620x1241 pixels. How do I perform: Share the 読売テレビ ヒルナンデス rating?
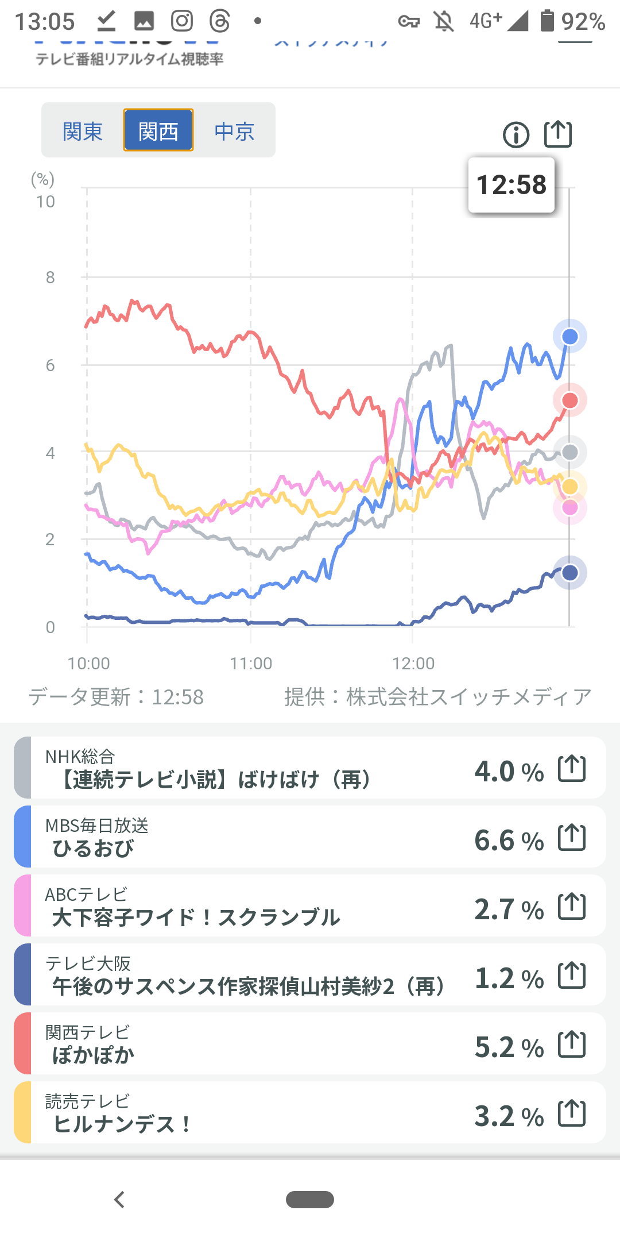tap(572, 1113)
